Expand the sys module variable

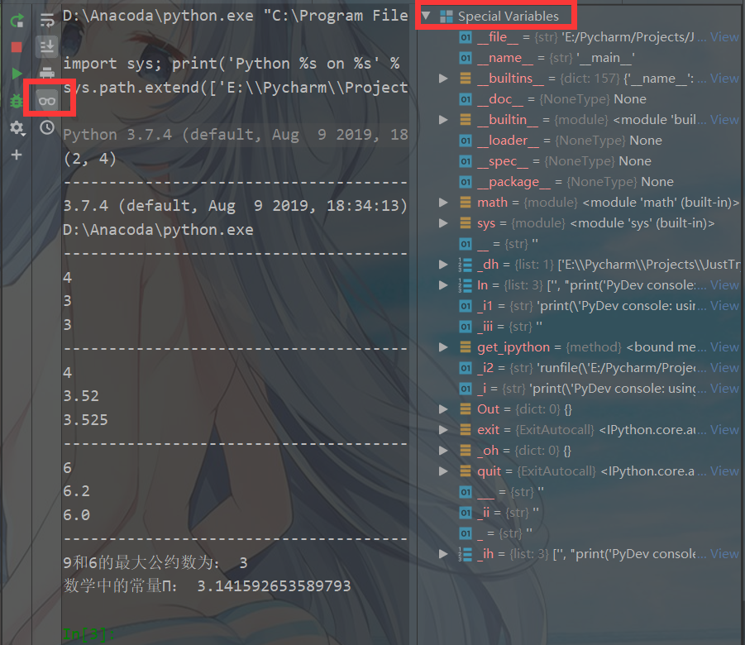point(443,222)
